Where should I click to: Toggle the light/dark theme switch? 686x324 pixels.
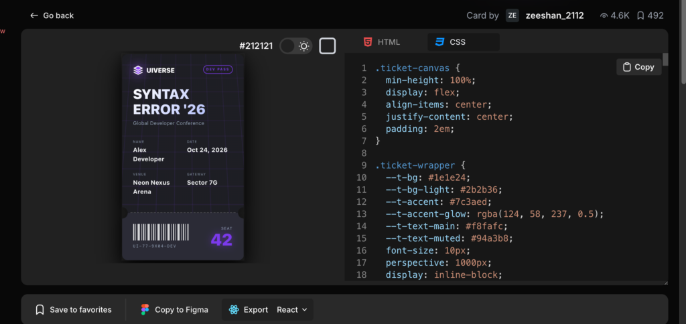tap(295, 46)
